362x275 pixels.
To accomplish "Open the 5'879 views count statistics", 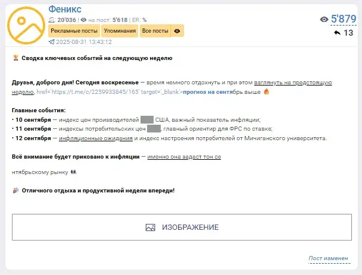I will [344, 19].
